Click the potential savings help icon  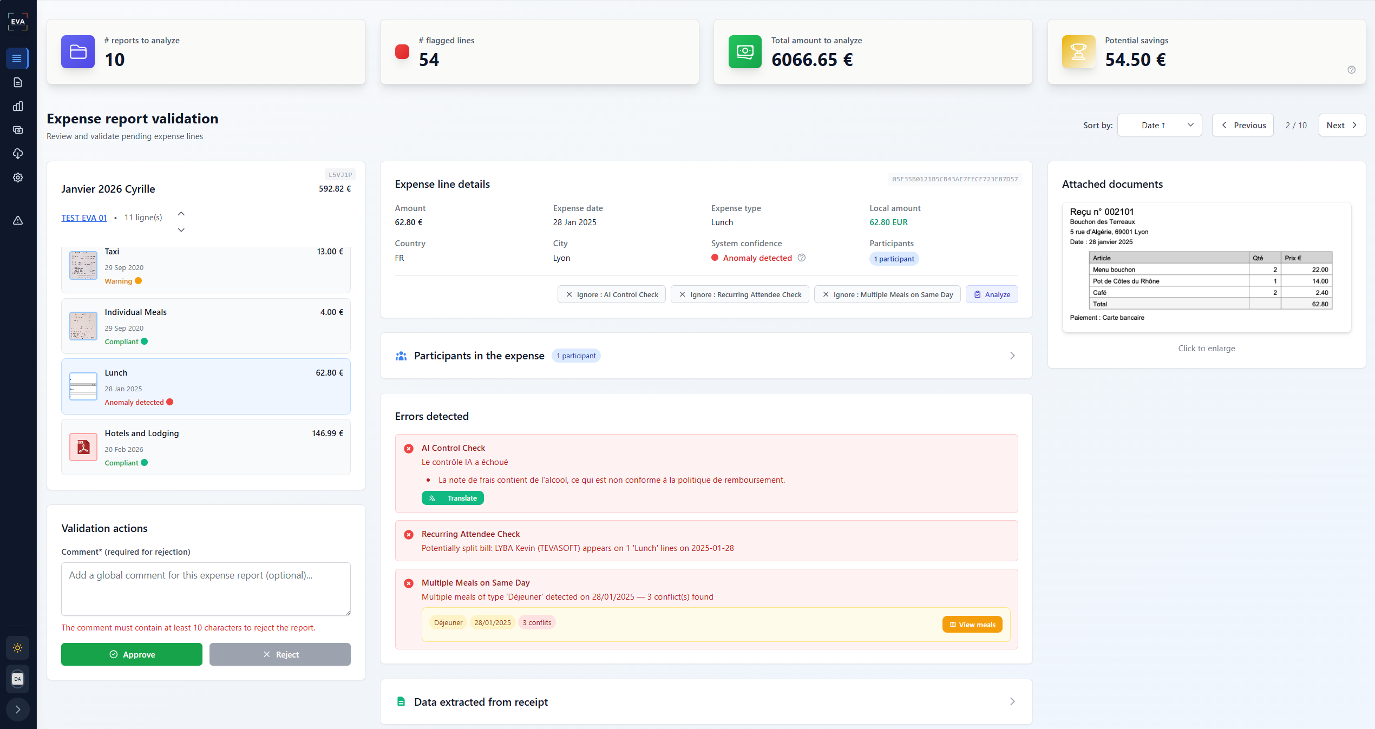coord(1351,70)
